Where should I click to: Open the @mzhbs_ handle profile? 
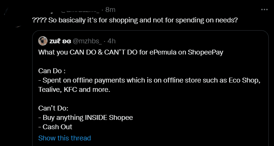(87, 41)
